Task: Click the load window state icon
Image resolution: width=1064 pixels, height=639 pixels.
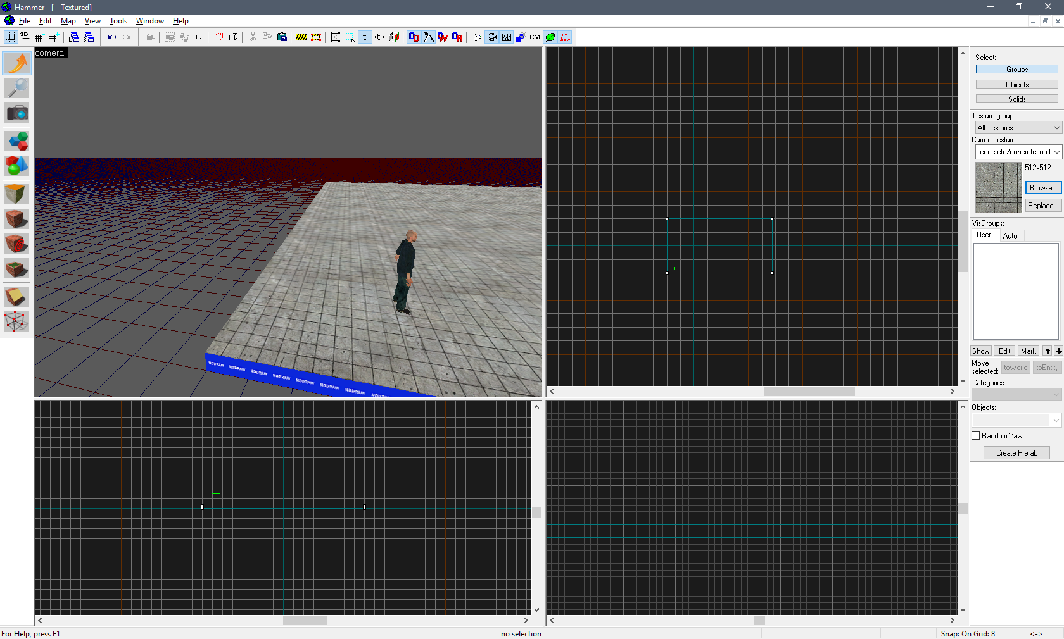Action: coord(74,37)
